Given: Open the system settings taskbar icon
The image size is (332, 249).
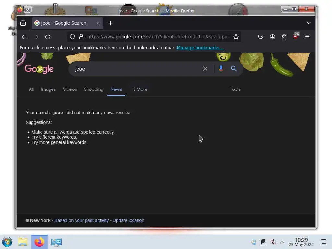Looking at the screenshot, I should (x=56, y=242).
